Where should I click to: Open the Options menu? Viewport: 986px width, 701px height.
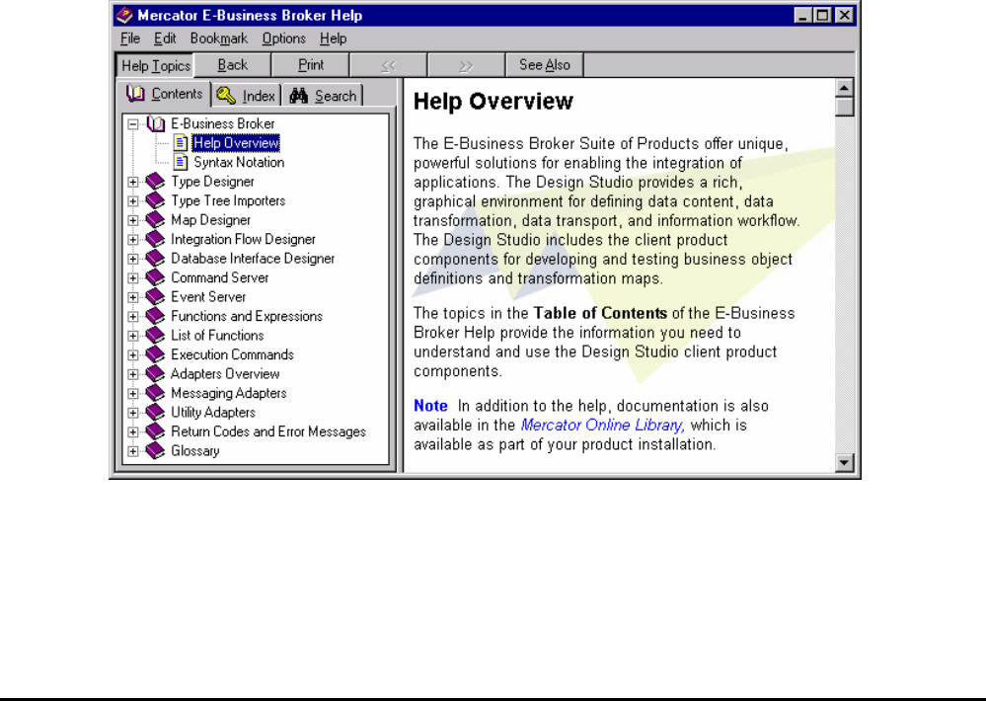[x=283, y=39]
